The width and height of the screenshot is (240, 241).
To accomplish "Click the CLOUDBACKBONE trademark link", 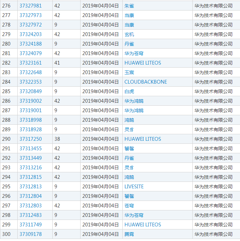I will coord(145,82).
